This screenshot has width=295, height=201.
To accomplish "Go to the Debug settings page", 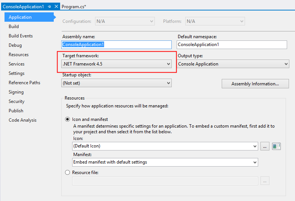I will pyautogui.click(x=15, y=45).
